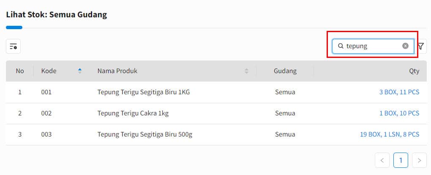Open the "3 BOX, 11 PCS" quantity link
Image resolution: width=431 pixels, height=175 pixels.
tap(399, 92)
